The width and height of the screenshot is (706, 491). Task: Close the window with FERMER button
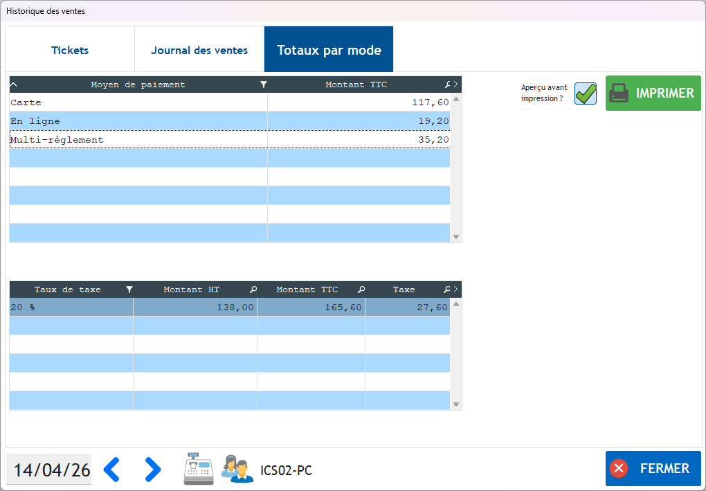point(653,469)
